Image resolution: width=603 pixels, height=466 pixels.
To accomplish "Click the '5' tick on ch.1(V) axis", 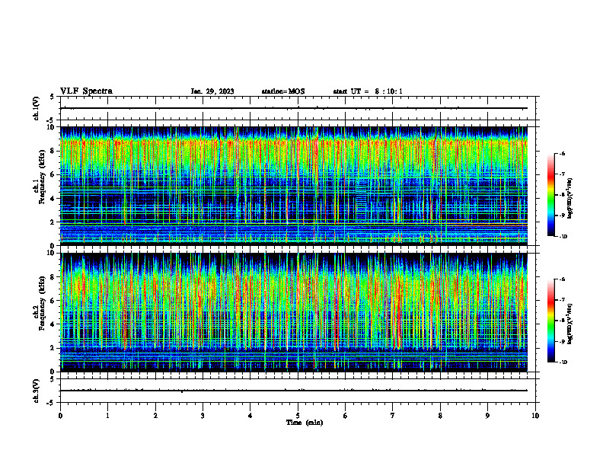I will 53,97.
